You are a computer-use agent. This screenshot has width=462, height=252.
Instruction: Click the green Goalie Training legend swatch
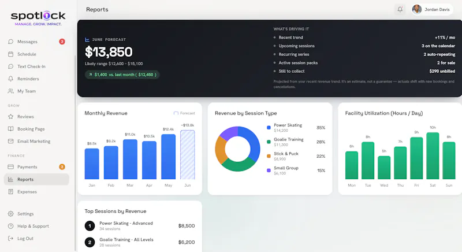click(x=269, y=142)
